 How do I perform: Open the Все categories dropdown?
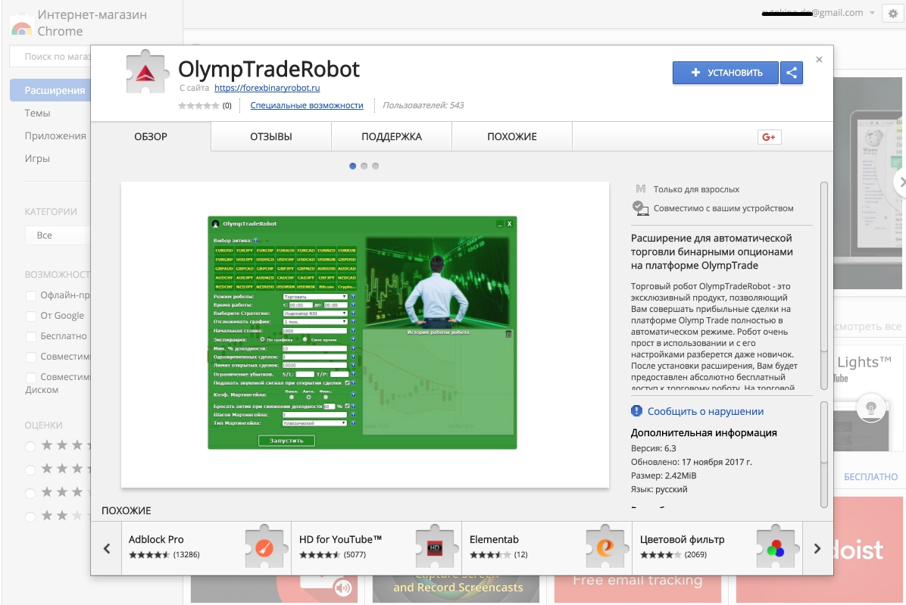57,235
